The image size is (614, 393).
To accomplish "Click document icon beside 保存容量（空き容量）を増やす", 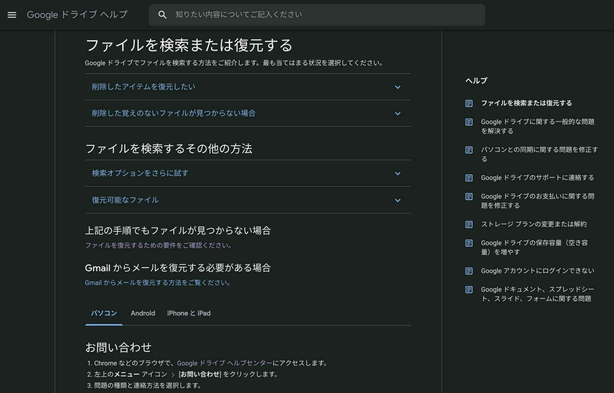I will [469, 243].
